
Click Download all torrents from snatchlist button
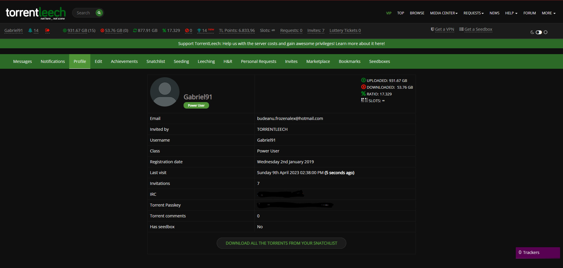tap(281, 243)
